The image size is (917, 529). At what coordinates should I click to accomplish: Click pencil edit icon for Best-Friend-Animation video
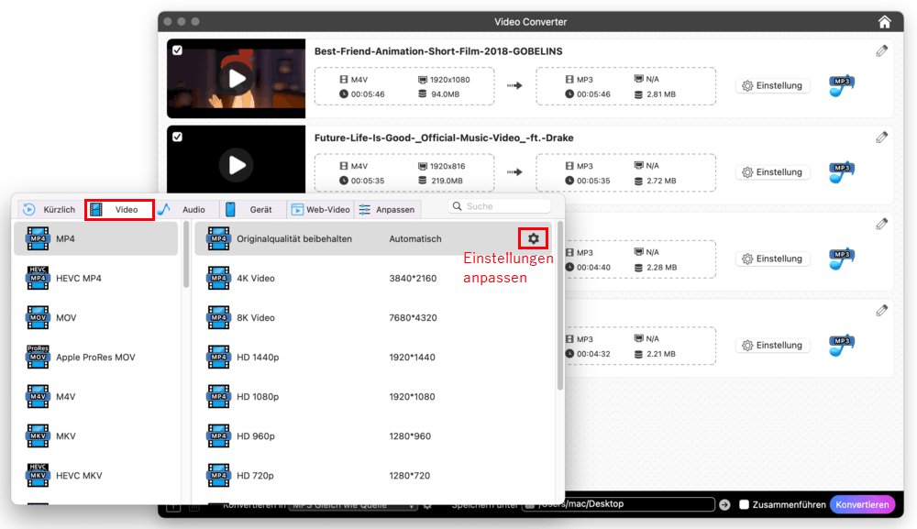[x=881, y=51]
